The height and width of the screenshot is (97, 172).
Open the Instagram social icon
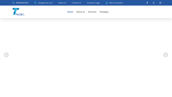click(160, 3)
